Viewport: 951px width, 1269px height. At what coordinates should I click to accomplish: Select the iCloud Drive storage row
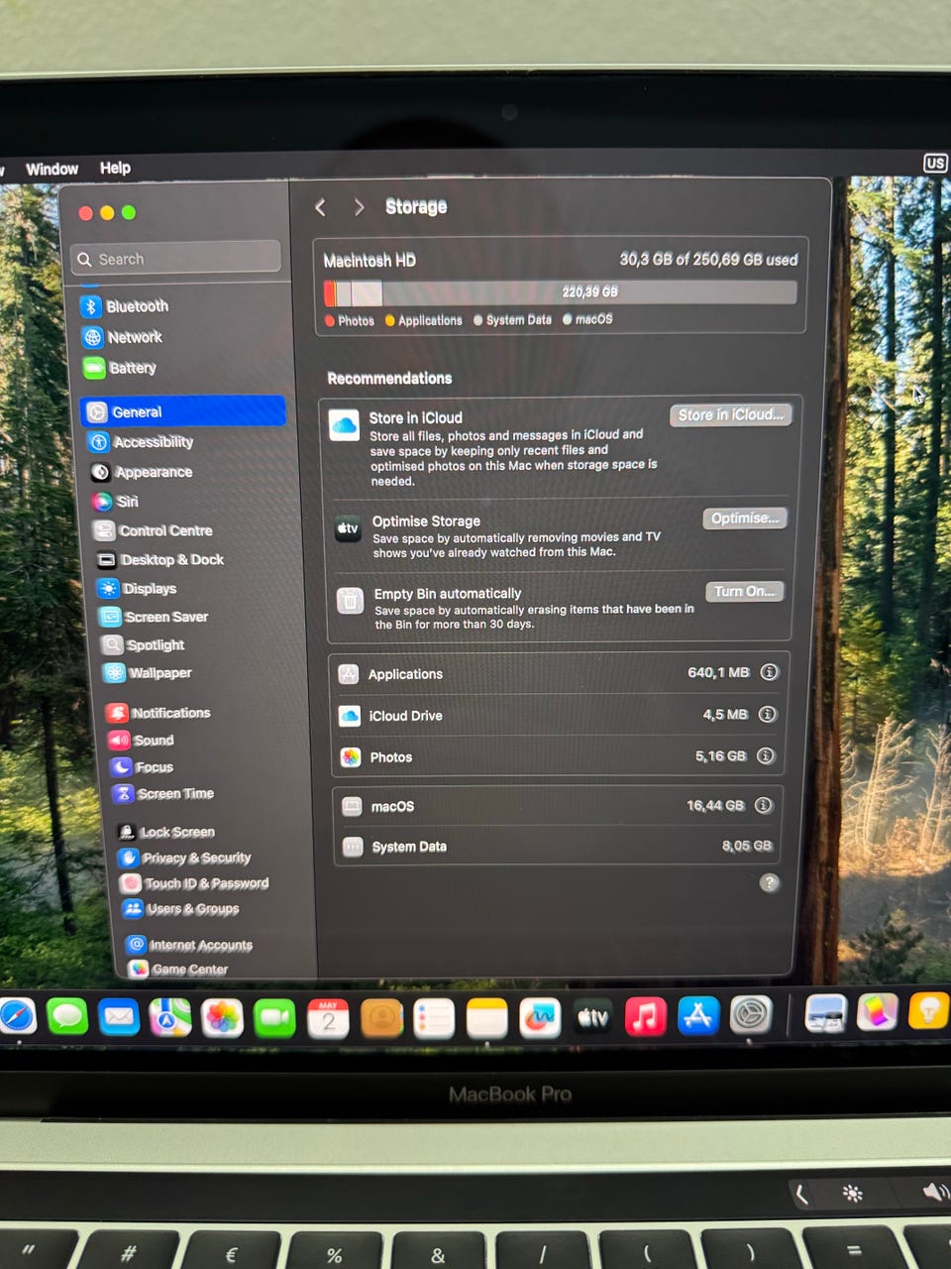pyautogui.click(x=560, y=715)
